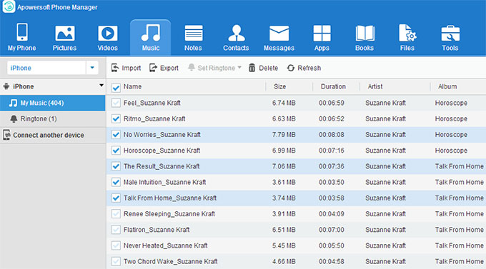Screen dimensions: 486x269
Task: Open the Apps section
Action: (322, 37)
